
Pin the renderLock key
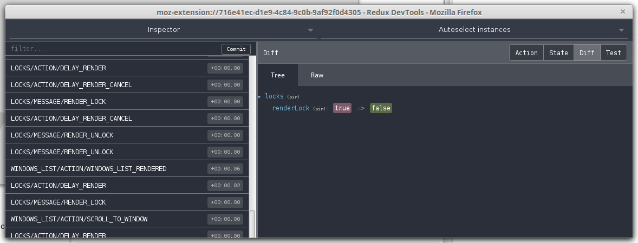click(320, 108)
